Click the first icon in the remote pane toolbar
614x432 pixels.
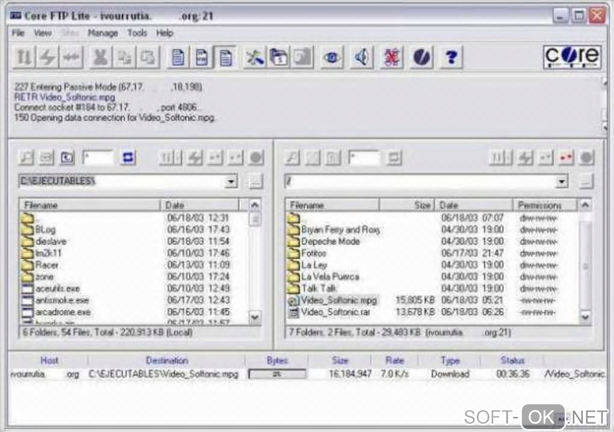[x=292, y=158]
